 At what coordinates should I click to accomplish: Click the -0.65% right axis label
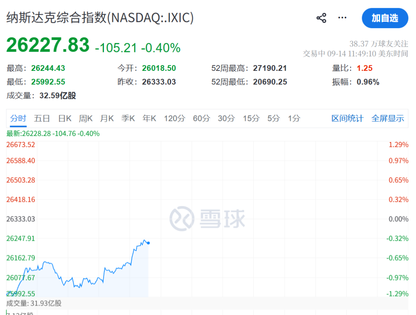397,258
